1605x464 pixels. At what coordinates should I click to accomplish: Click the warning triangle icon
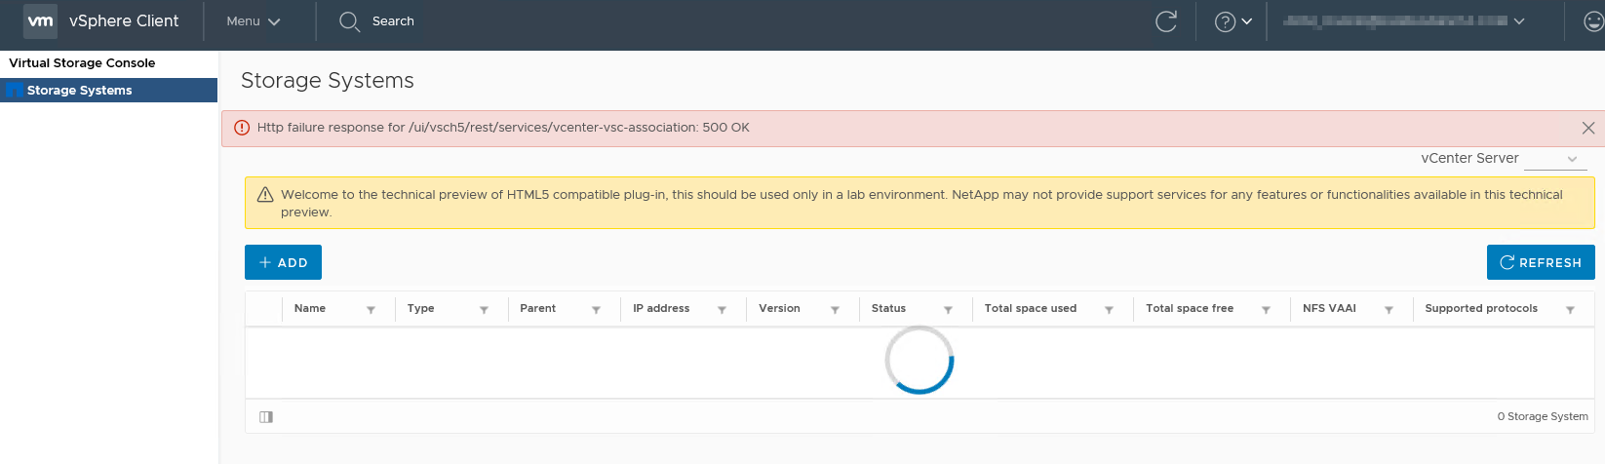coord(264,195)
